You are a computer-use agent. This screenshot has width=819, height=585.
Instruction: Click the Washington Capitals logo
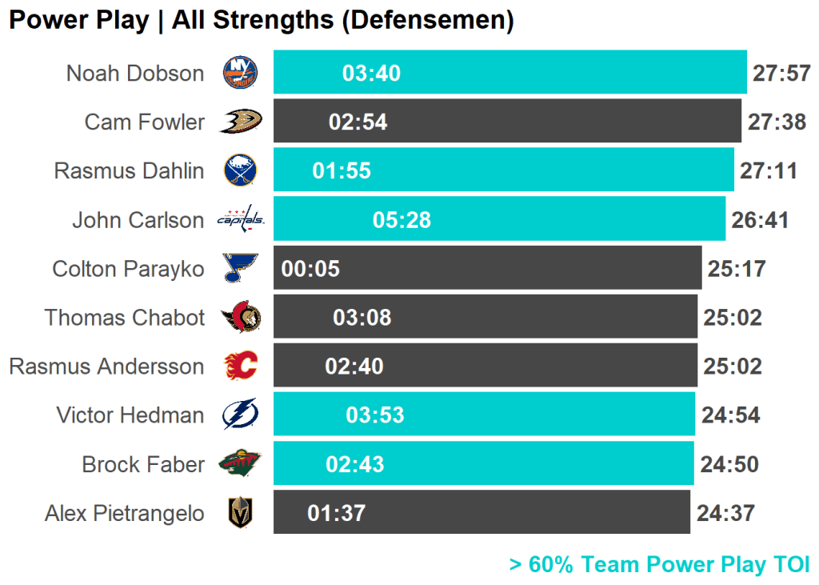pyautogui.click(x=240, y=218)
